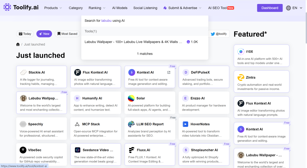The width and height of the screenshot is (307, 168).
Task: Open the Speechly tool card title
Action: coord(36,124)
